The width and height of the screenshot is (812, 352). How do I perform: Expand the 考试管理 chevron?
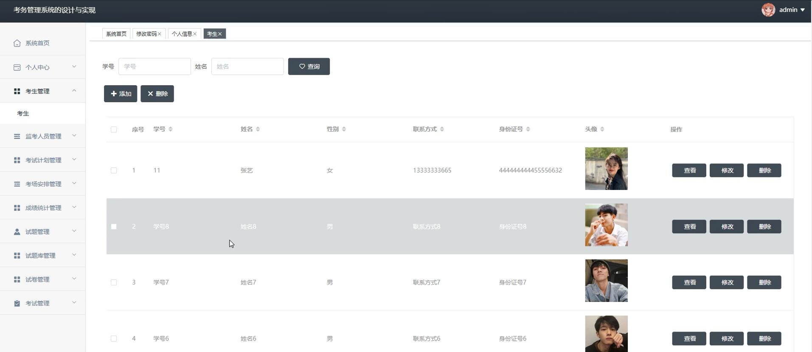pyautogui.click(x=74, y=302)
